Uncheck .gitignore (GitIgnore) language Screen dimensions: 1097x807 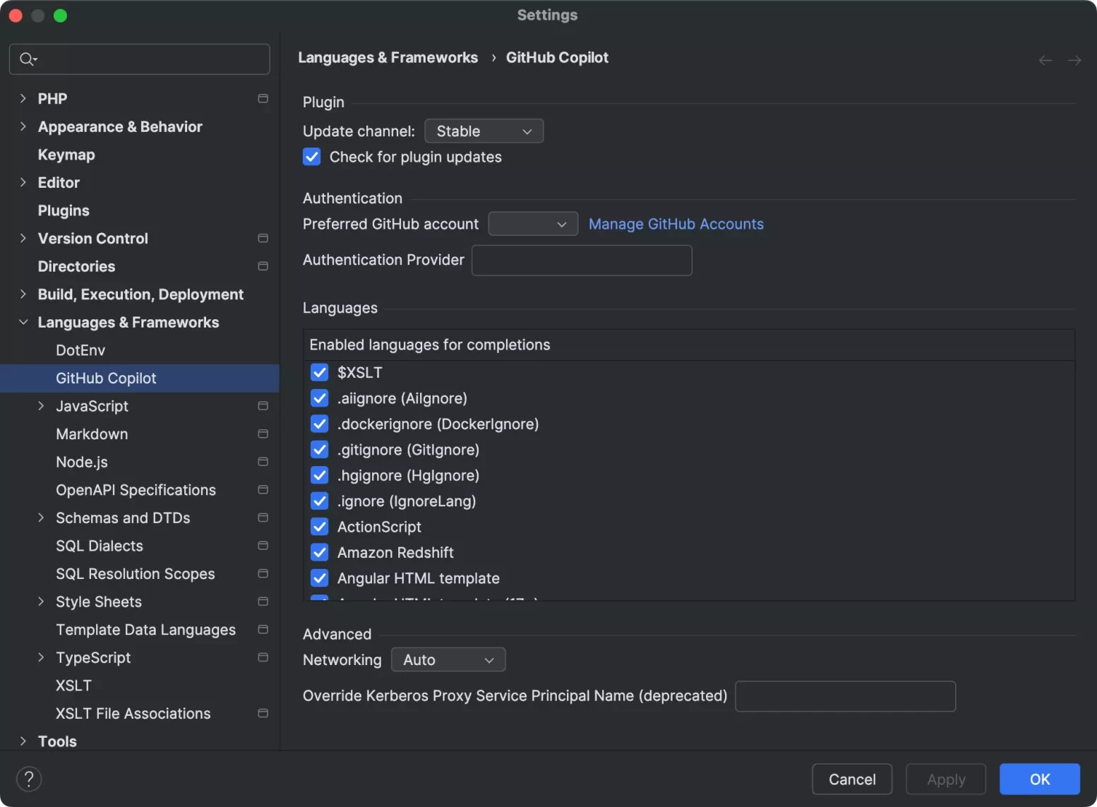pyautogui.click(x=320, y=450)
